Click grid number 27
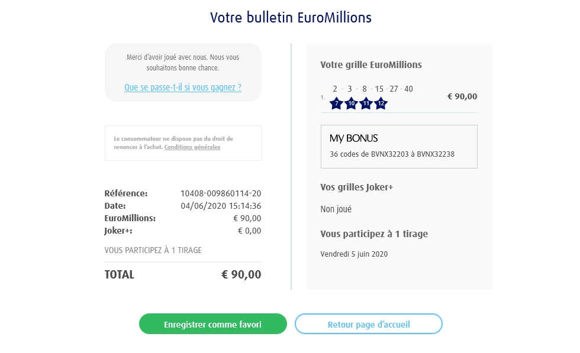580x353 pixels. 394,89
